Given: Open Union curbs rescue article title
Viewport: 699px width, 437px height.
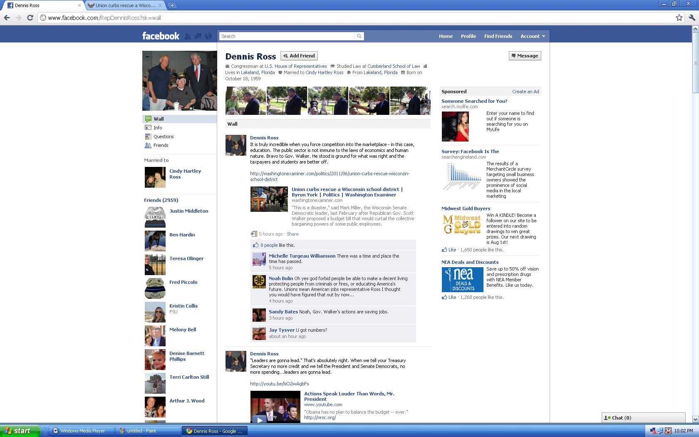Looking at the screenshot, I should point(347,192).
